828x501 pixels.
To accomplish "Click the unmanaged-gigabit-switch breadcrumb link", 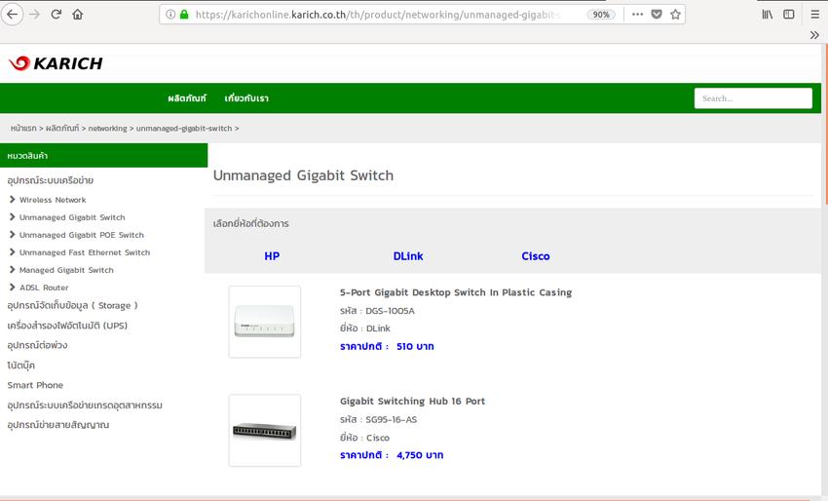I will (184, 129).
